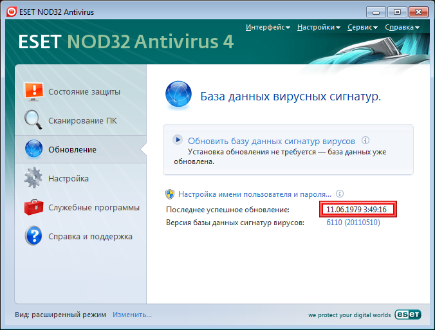
Task: Open the Интерфейс dropdown menu
Action: pos(268,27)
